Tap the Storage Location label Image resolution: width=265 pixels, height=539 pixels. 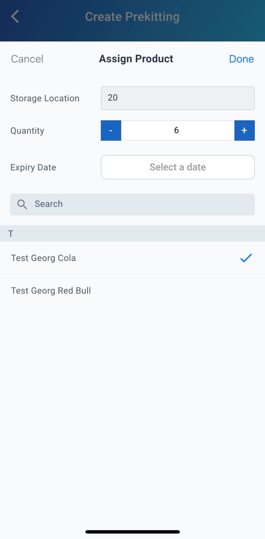45,98
